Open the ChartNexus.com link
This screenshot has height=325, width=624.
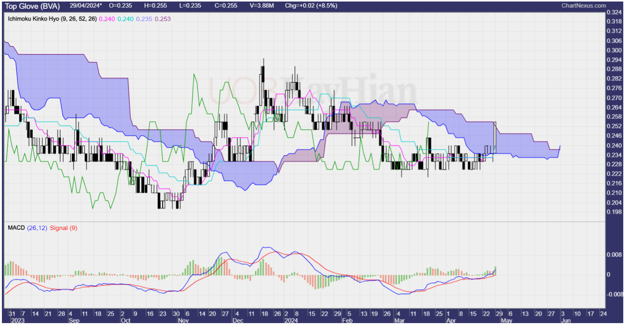click(x=584, y=6)
